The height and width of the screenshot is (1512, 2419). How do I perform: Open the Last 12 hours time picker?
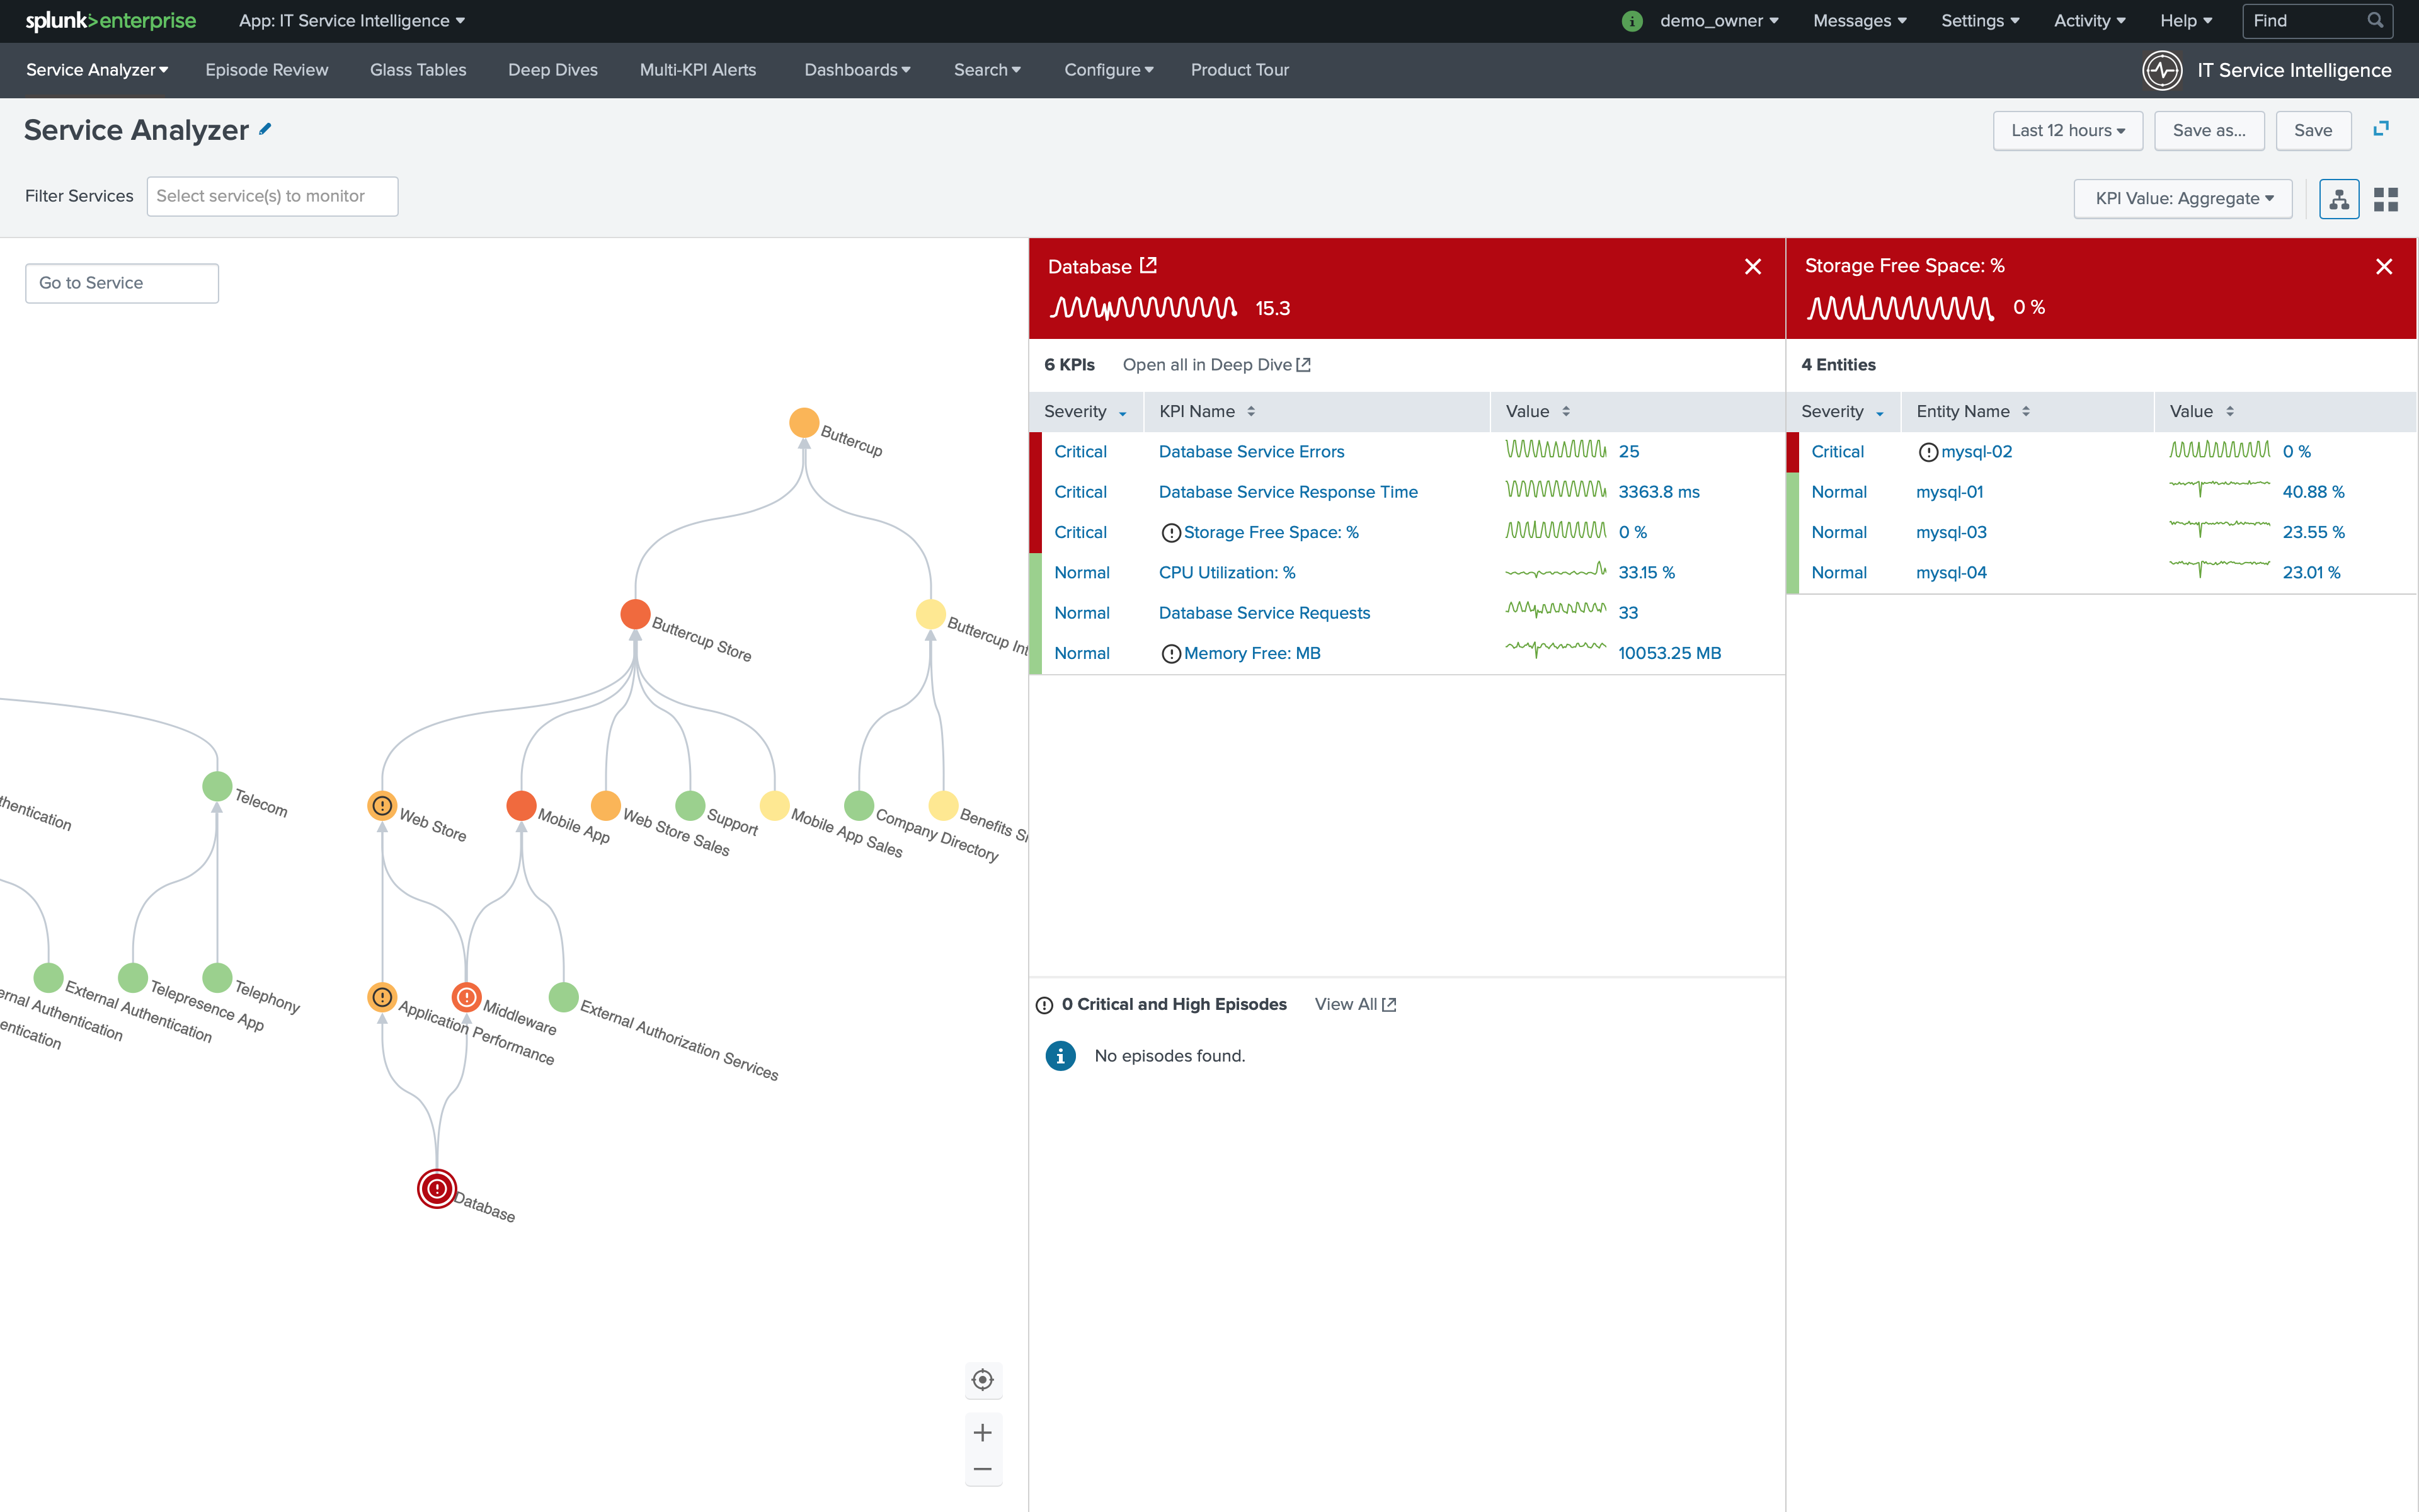pyautogui.click(x=2066, y=131)
